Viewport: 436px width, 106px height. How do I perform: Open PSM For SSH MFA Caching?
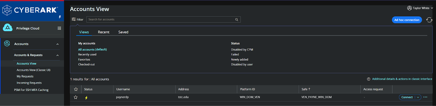point(31,90)
